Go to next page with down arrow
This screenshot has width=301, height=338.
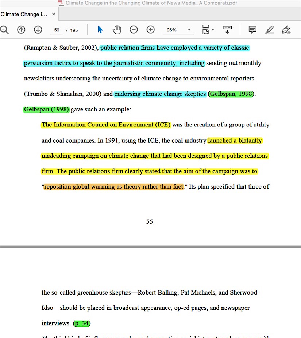38,30
